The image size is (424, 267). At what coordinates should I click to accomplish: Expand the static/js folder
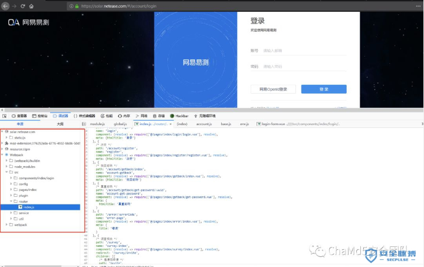(6, 137)
